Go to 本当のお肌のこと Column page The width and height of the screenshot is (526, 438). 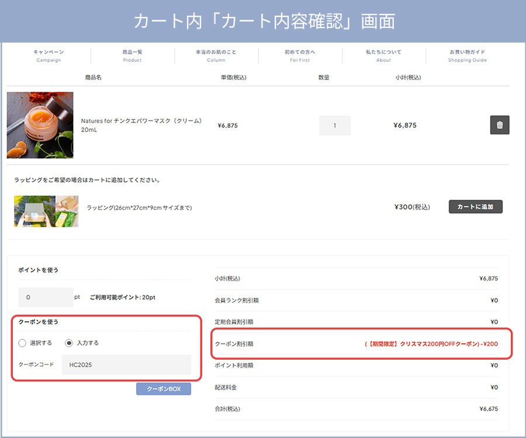(x=216, y=55)
